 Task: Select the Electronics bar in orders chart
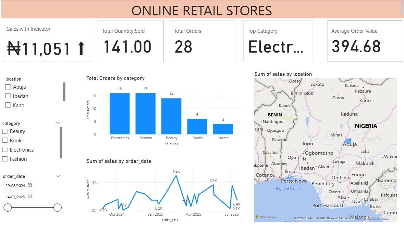pyautogui.click(x=120, y=113)
